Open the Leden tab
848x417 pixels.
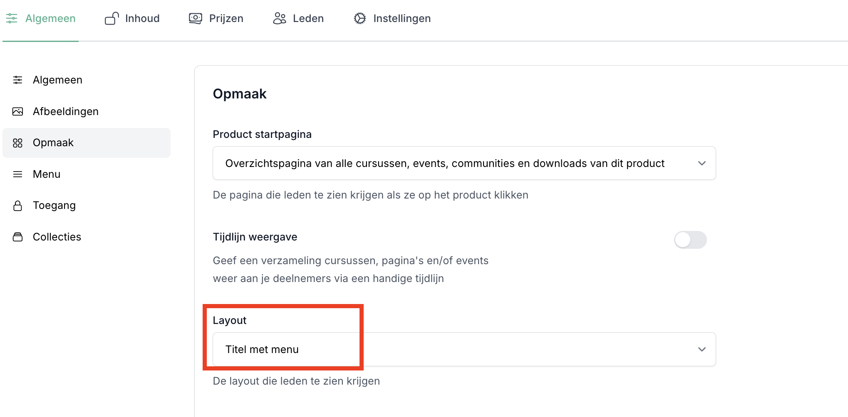308,18
